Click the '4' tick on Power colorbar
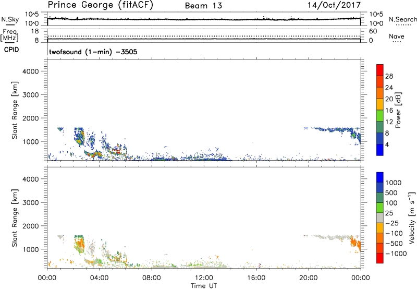 pos(387,144)
